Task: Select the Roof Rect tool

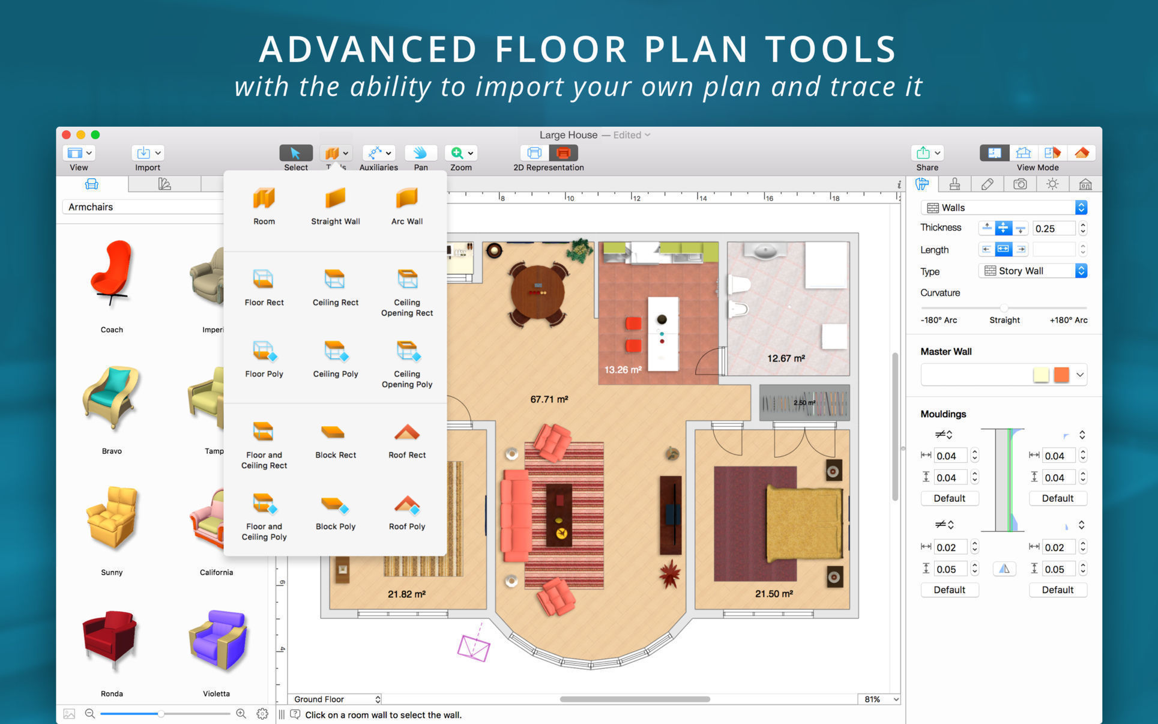Action: (x=406, y=432)
